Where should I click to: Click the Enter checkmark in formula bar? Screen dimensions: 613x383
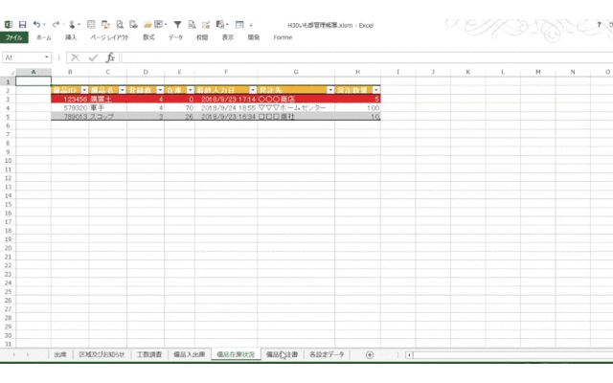click(x=93, y=57)
